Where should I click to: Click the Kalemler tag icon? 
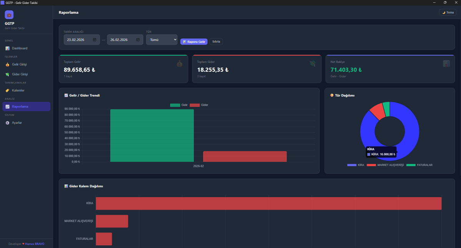click(7, 91)
